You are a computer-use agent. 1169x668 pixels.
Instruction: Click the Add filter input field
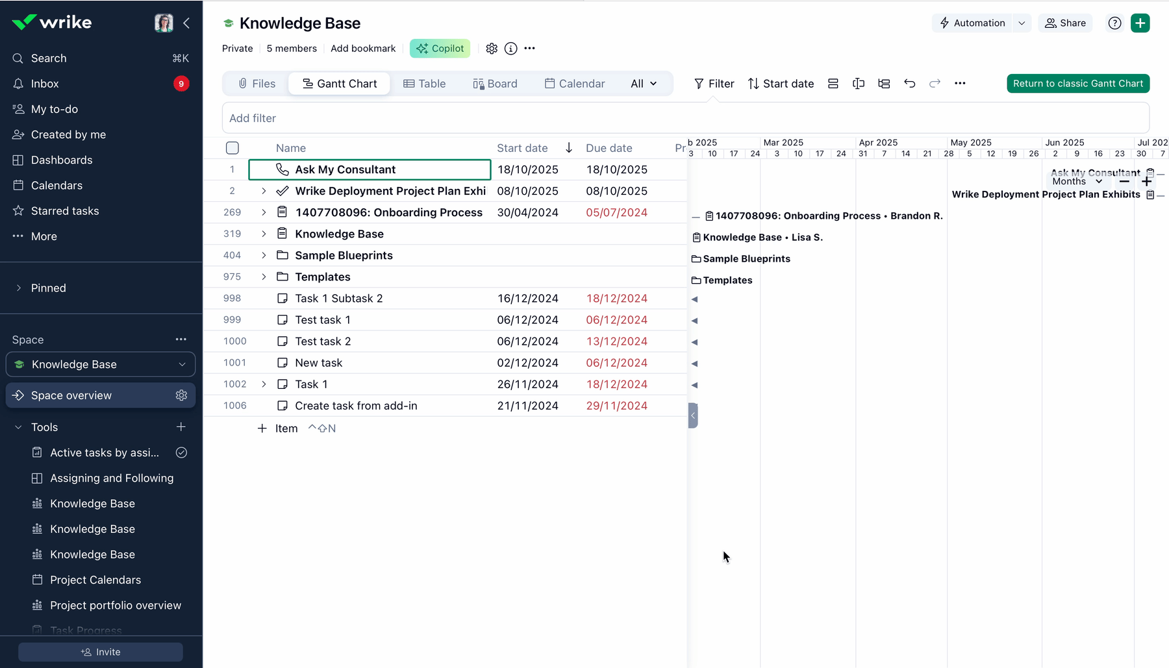pyautogui.click(x=685, y=118)
